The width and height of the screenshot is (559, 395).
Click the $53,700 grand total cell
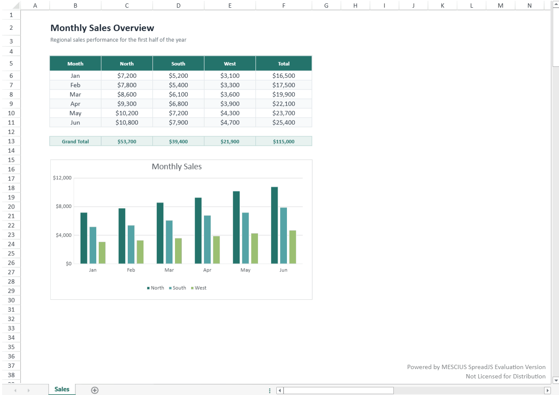127,141
